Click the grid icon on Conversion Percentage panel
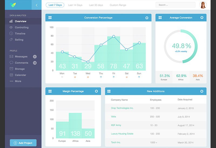Screen dimensions: 216x148 [x=50, y=18]
